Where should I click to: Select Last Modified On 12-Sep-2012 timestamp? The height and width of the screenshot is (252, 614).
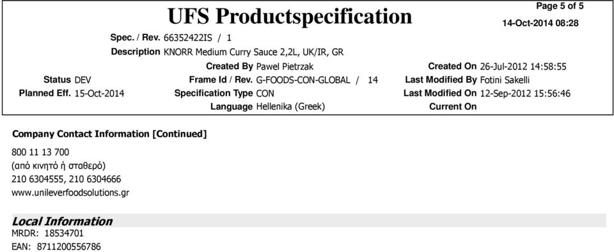coord(524,93)
